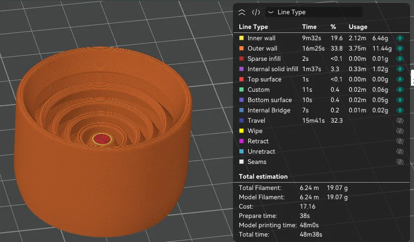Collapse the legend panel with double-chevron icon

pos(242,12)
